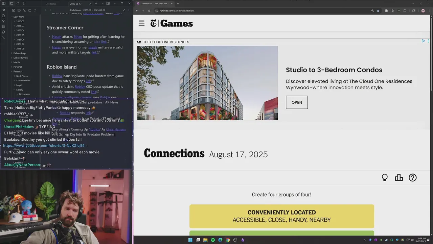Click the Connections hint lightbulb icon

[x=385, y=178]
